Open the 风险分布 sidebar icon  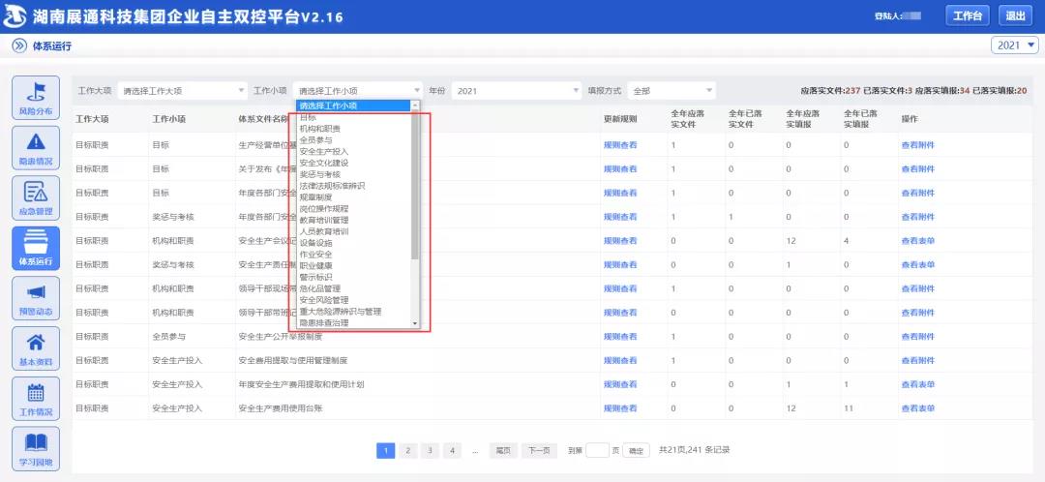coord(35,99)
